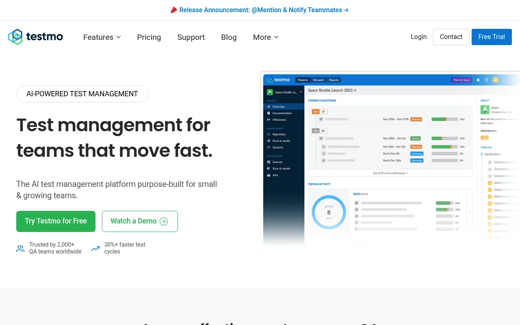Open the Release Announcement link
This screenshot has height=325, width=520.
264,10
